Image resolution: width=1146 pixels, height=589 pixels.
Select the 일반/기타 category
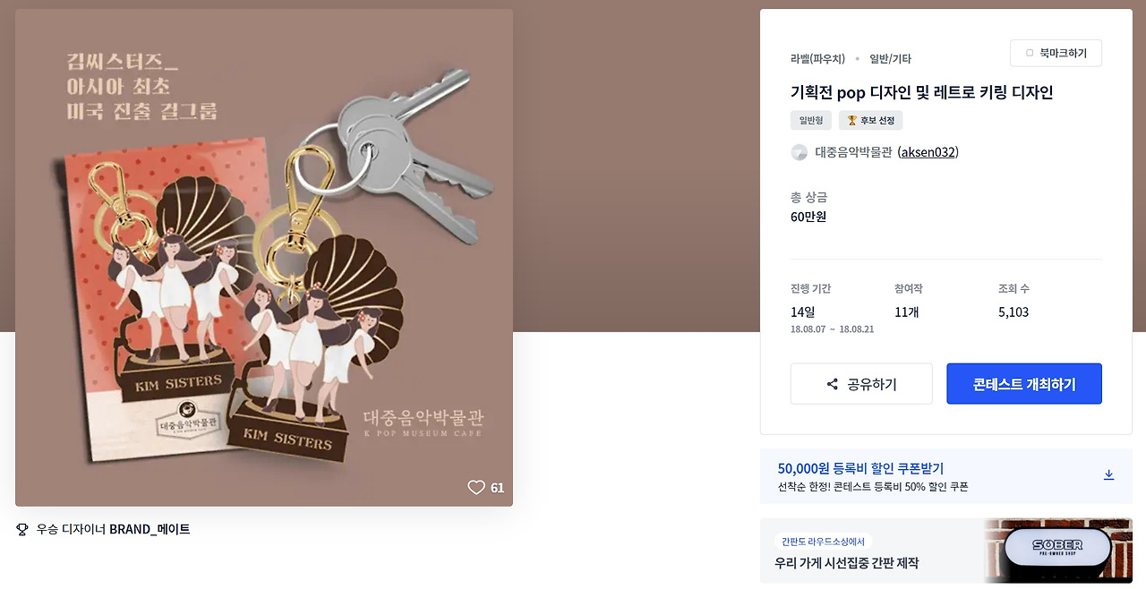(890, 59)
